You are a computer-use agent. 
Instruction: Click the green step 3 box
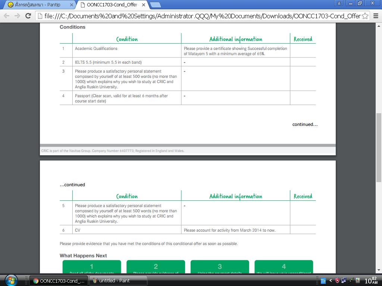(220, 267)
